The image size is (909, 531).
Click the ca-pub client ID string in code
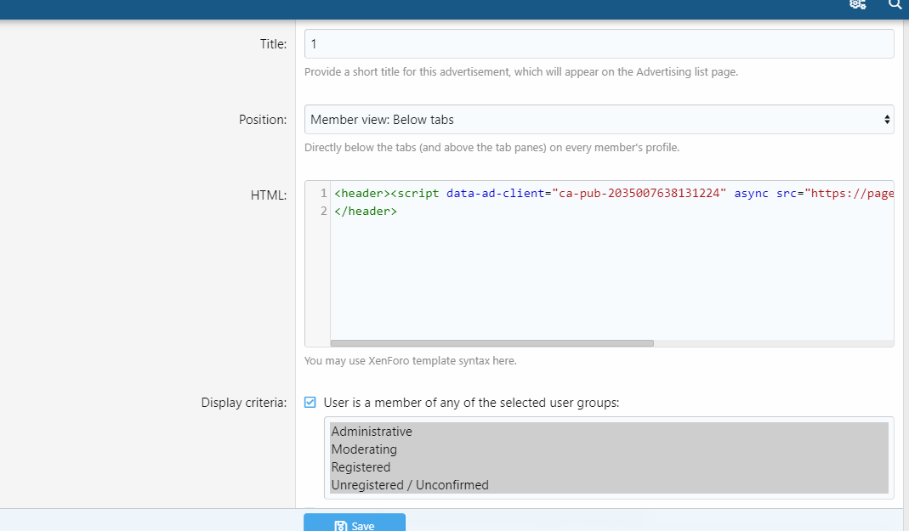coord(639,194)
